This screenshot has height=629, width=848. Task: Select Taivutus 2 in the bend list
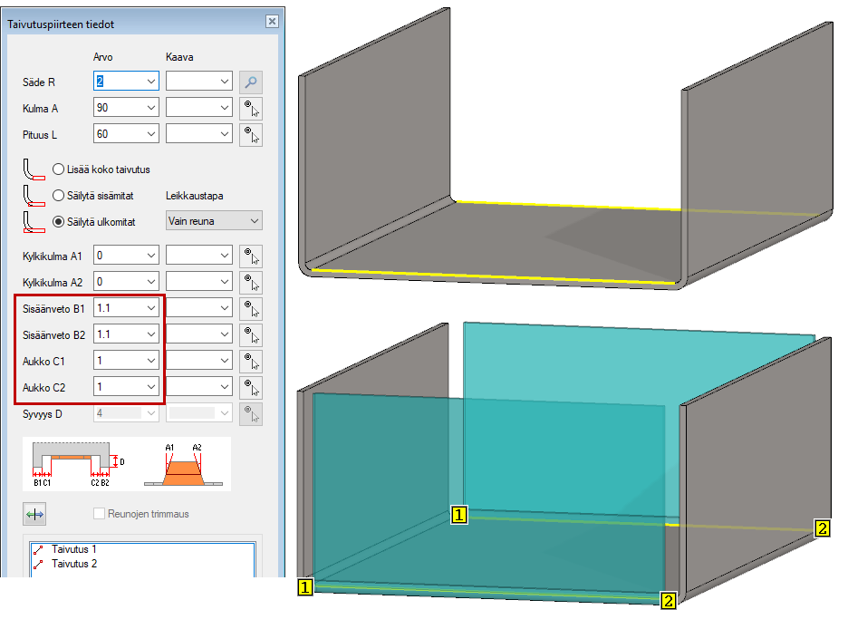click(73, 564)
